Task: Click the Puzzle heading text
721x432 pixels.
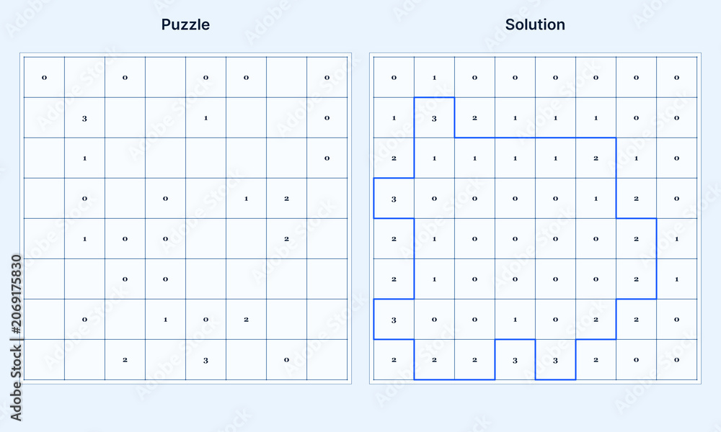Action: tap(185, 24)
